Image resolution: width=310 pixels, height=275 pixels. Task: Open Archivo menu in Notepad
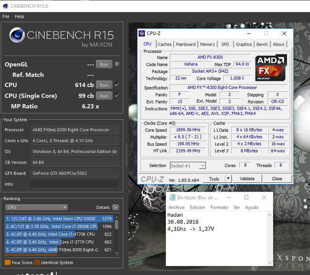coord(176,207)
